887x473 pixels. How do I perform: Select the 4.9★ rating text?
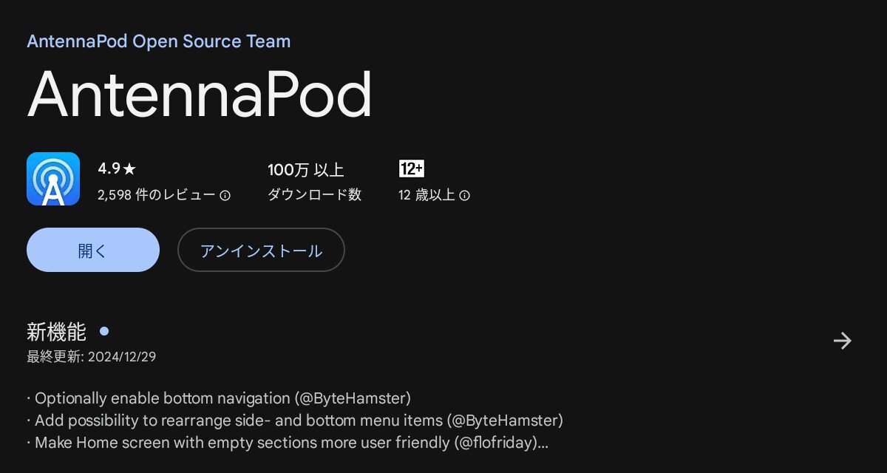[117, 169]
